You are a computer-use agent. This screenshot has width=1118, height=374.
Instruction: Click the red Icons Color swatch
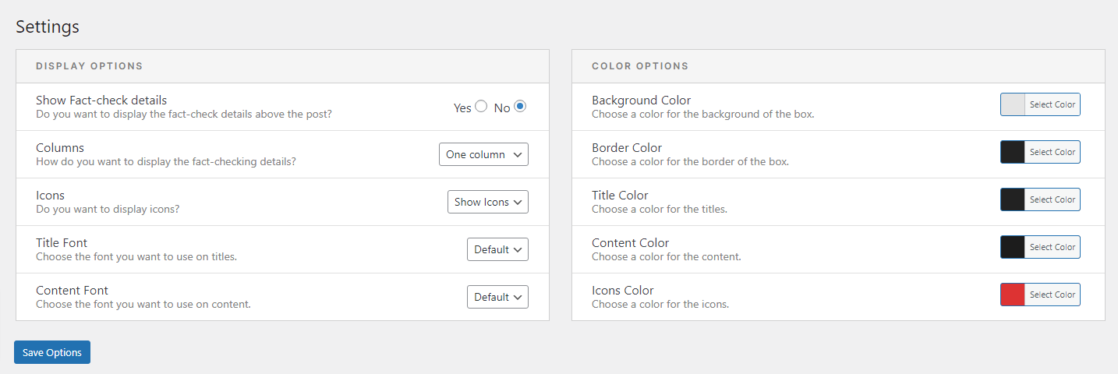point(1012,295)
